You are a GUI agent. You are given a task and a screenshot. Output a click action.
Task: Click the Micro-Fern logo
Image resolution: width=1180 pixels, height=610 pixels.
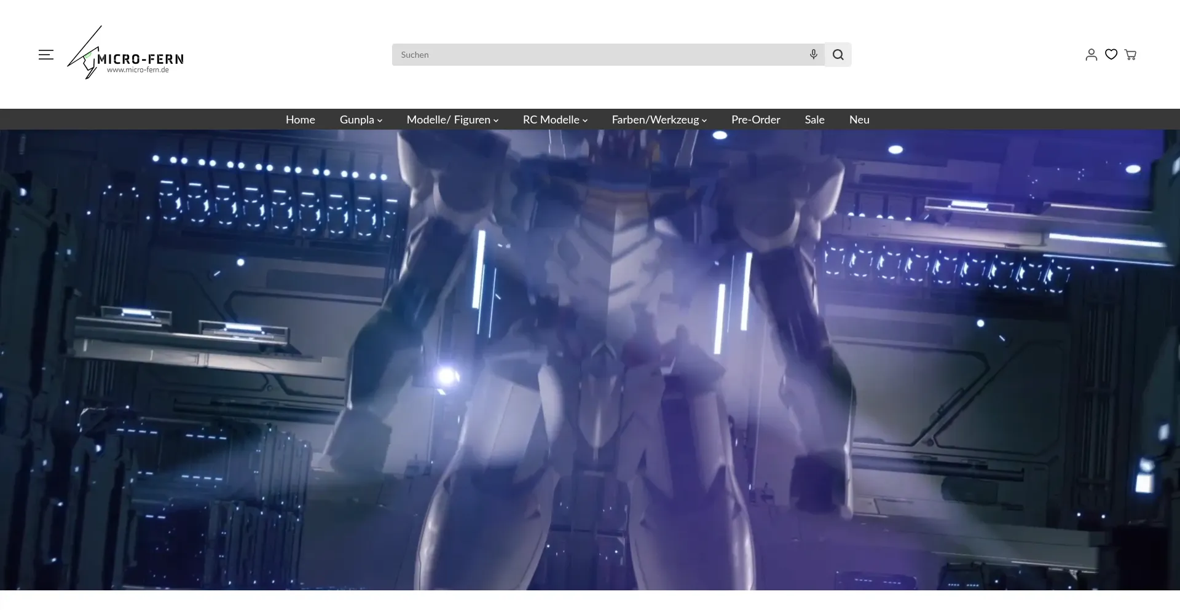click(x=126, y=54)
